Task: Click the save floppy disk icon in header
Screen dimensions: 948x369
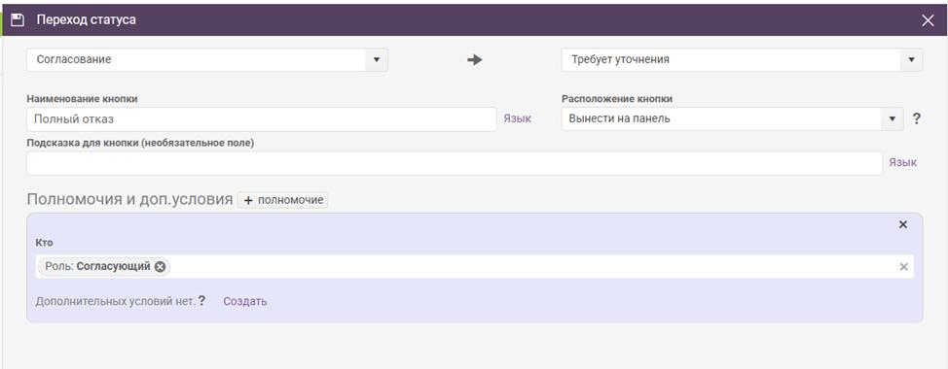Action: coord(18,19)
